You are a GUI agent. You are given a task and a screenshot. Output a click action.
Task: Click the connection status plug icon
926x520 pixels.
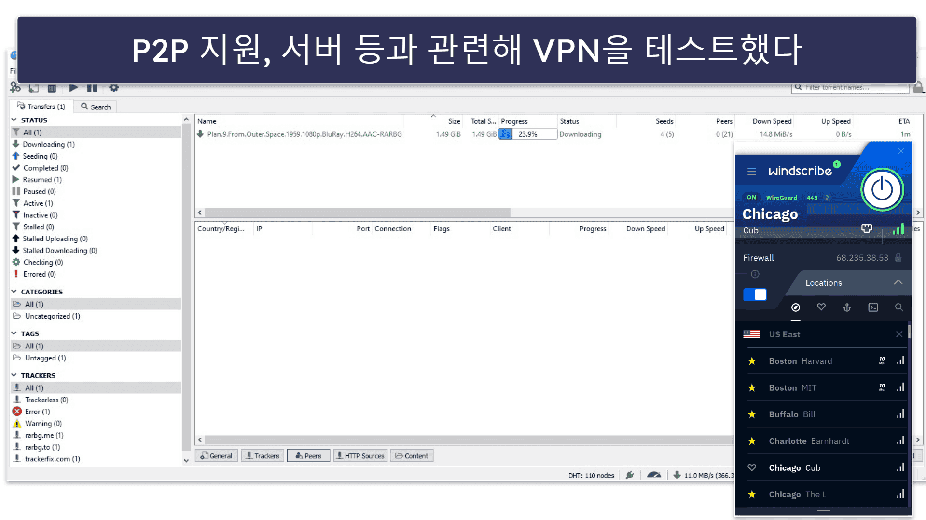pyautogui.click(x=630, y=475)
